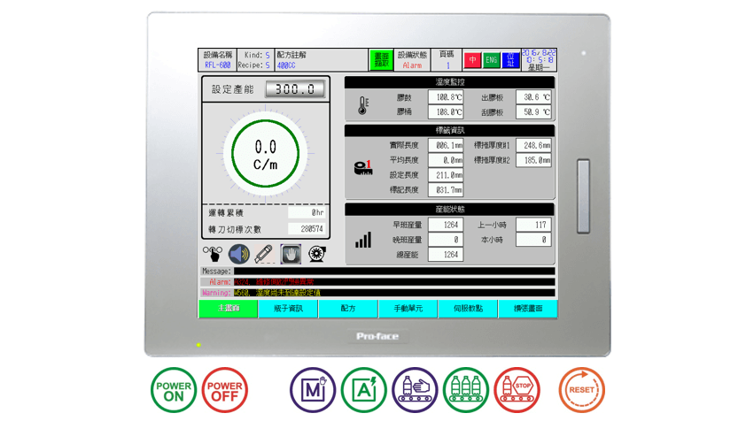This screenshot has width=746, height=421.
Task: Tap the cutter knife icon
Action: (264, 254)
